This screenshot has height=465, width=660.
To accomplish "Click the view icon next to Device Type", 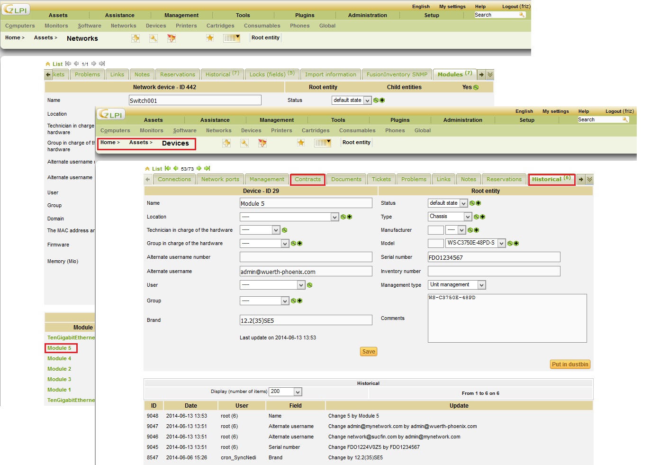I will [477, 217].
